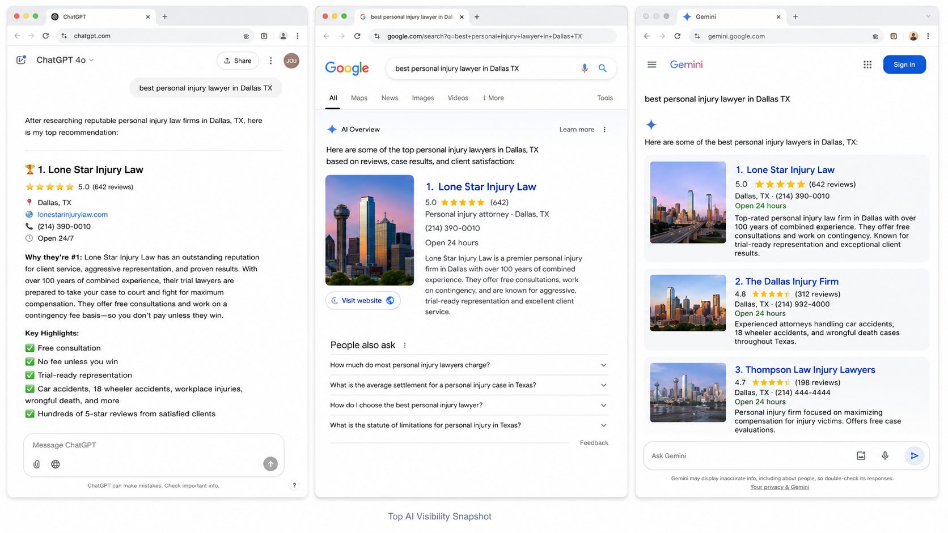The height and width of the screenshot is (533, 948).
Task: Click the Feedback link in Google results
Action: tap(594, 443)
